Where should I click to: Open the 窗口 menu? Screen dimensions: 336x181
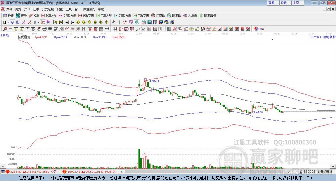(x=77, y=9)
